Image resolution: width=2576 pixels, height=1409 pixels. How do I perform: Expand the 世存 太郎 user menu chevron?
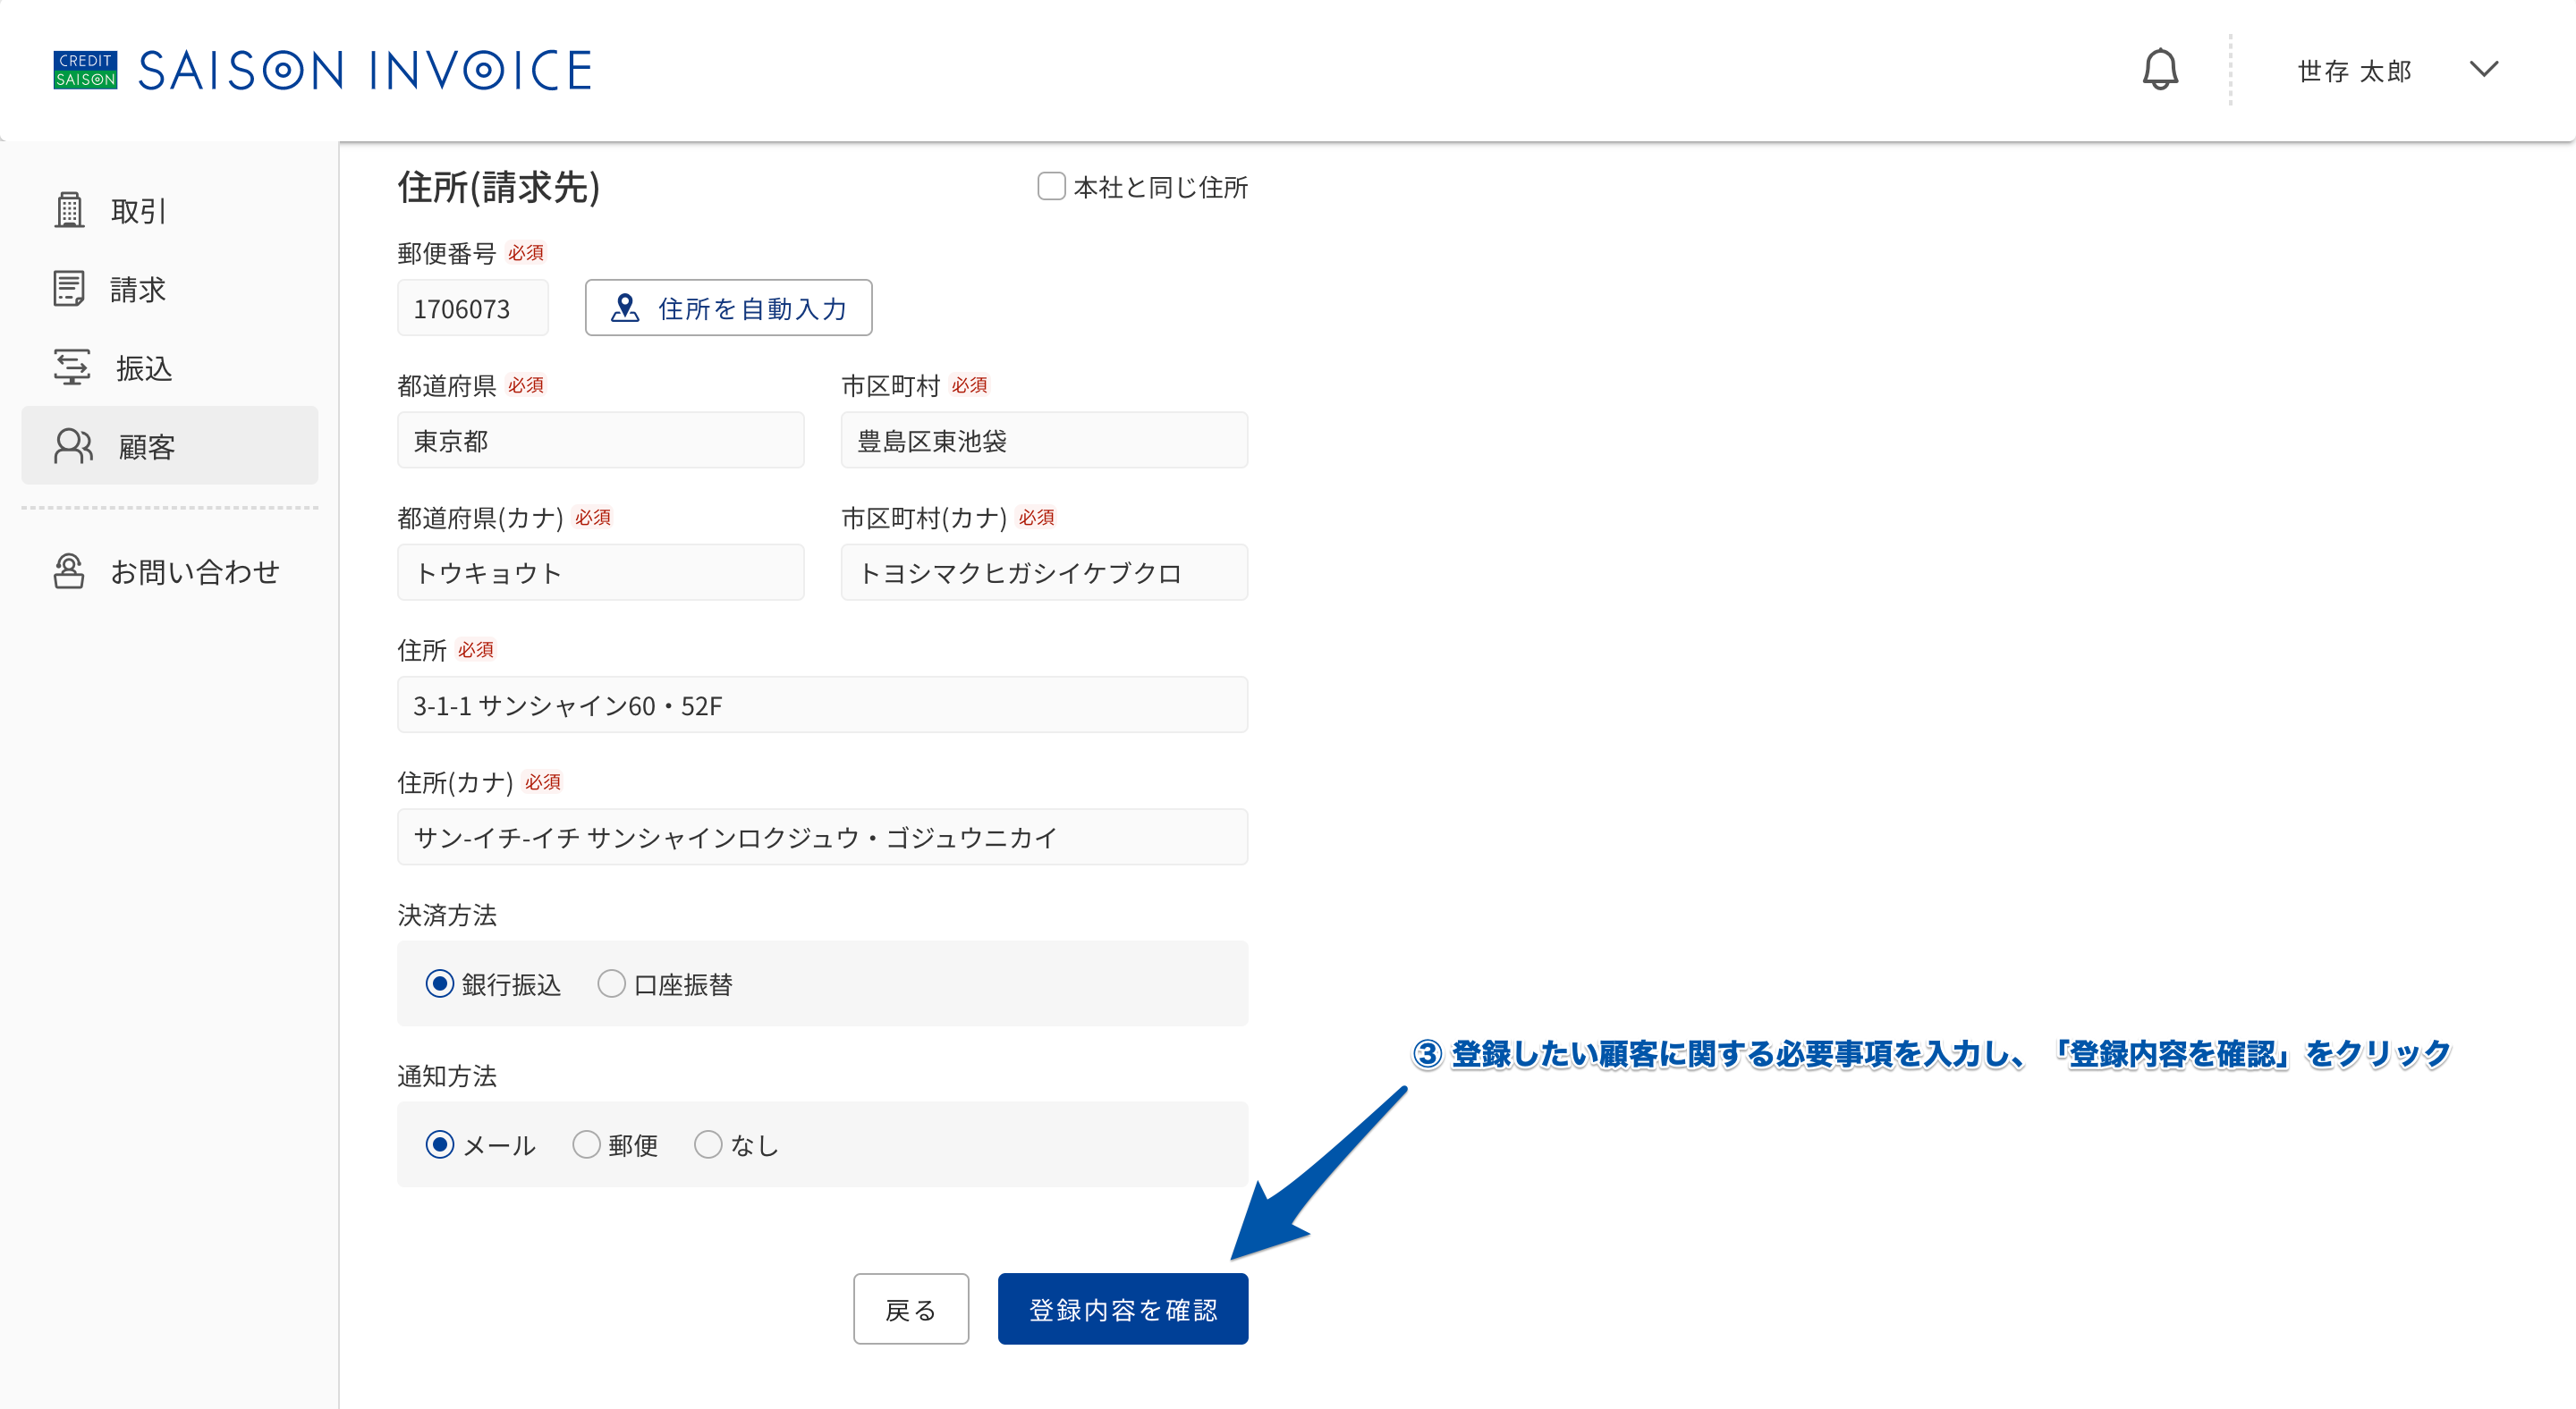pyautogui.click(x=2484, y=69)
